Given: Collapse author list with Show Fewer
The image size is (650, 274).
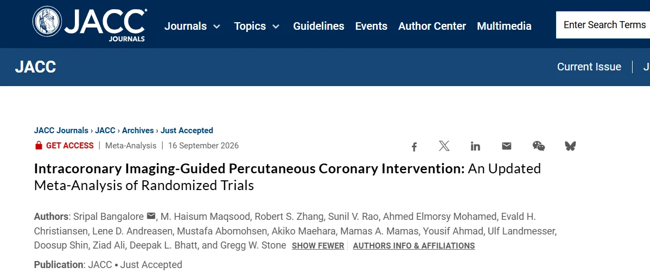Looking at the screenshot, I should click(x=318, y=246).
